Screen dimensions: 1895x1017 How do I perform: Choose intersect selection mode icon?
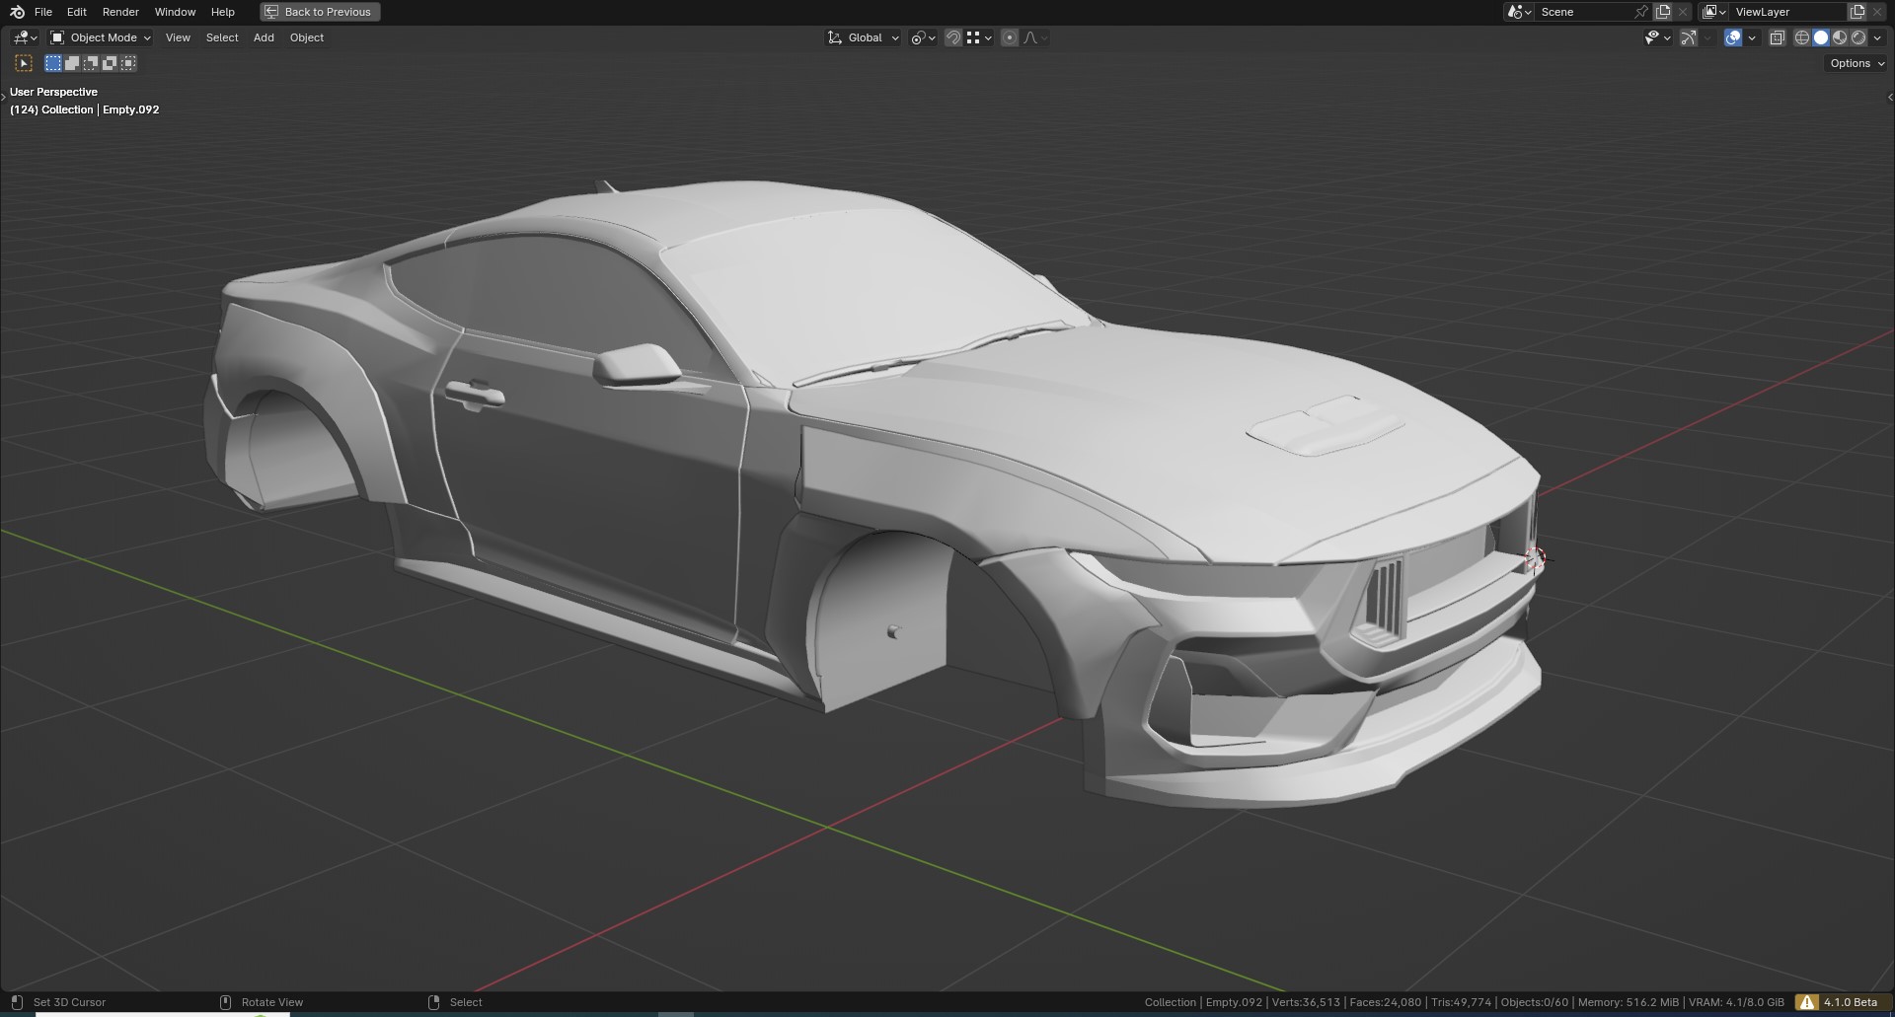128,63
